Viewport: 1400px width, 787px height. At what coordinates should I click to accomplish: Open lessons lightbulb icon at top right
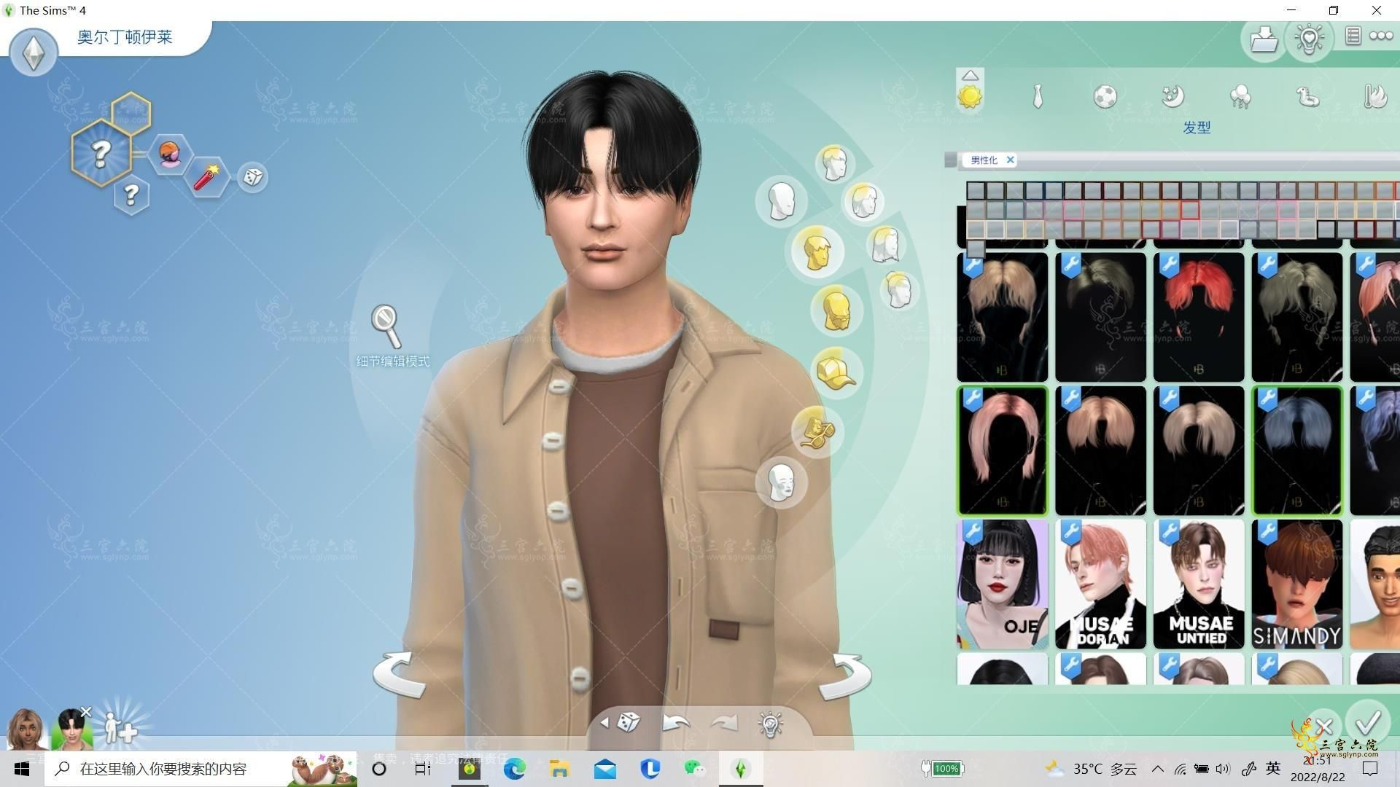[x=1310, y=39]
